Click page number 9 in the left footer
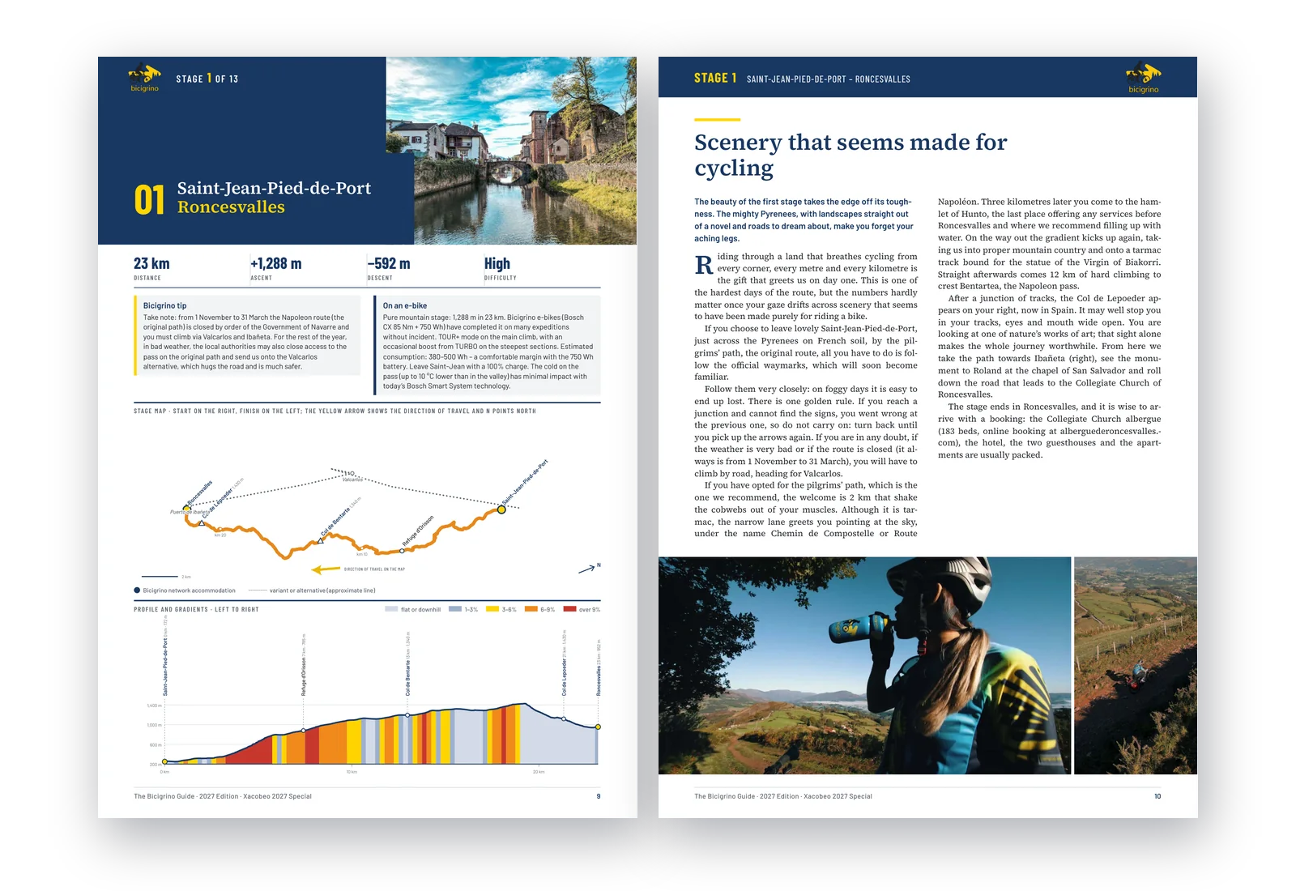The image size is (1296, 891). click(599, 796)
